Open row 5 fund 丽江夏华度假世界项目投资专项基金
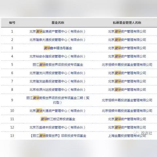 coord(58,65)
